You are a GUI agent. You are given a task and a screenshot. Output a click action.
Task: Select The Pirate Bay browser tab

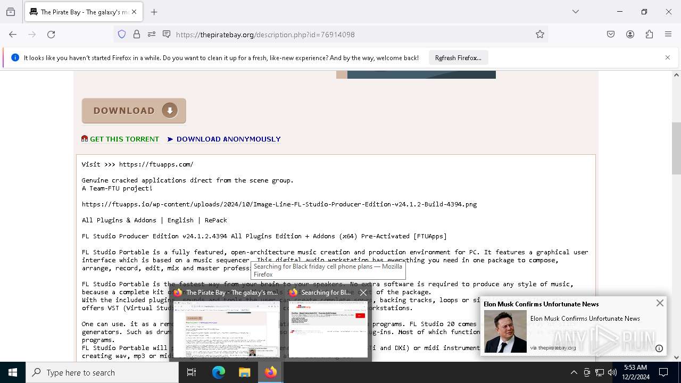[x=84, y=12]
